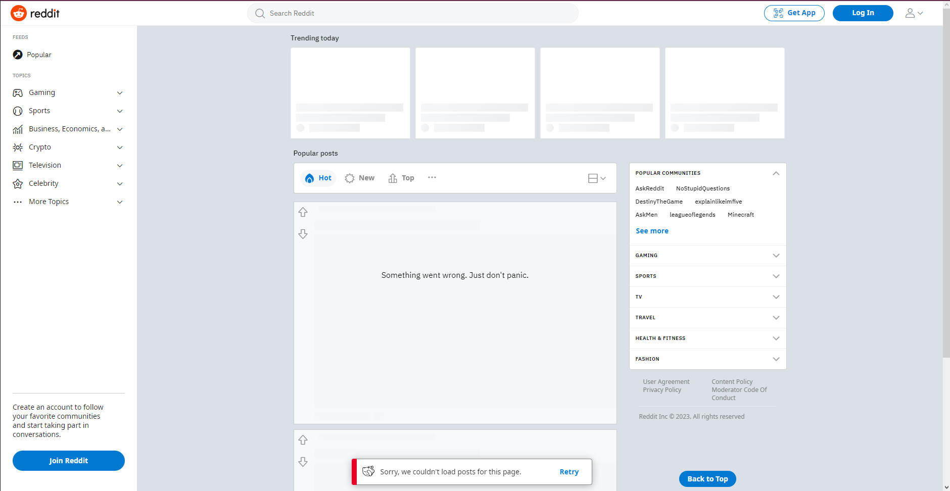Click See more communities link
The image size is (950, 491).
[652, 231]
